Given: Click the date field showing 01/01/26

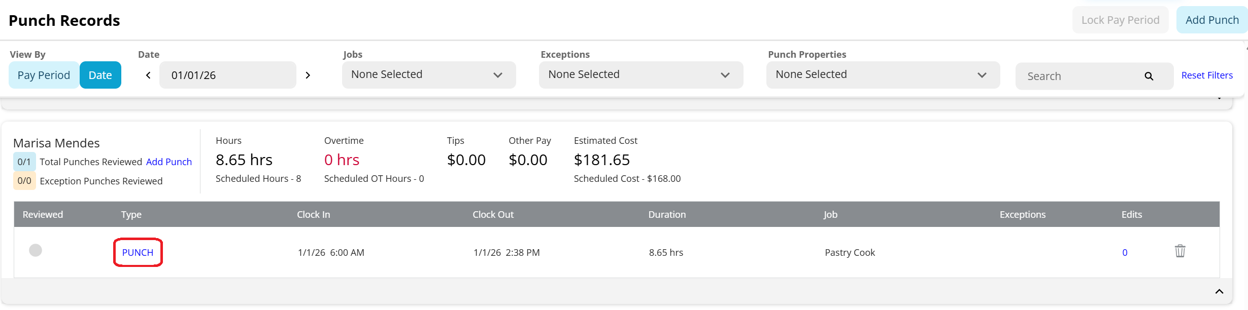Looking at the screenshot, I should point(227,75).
